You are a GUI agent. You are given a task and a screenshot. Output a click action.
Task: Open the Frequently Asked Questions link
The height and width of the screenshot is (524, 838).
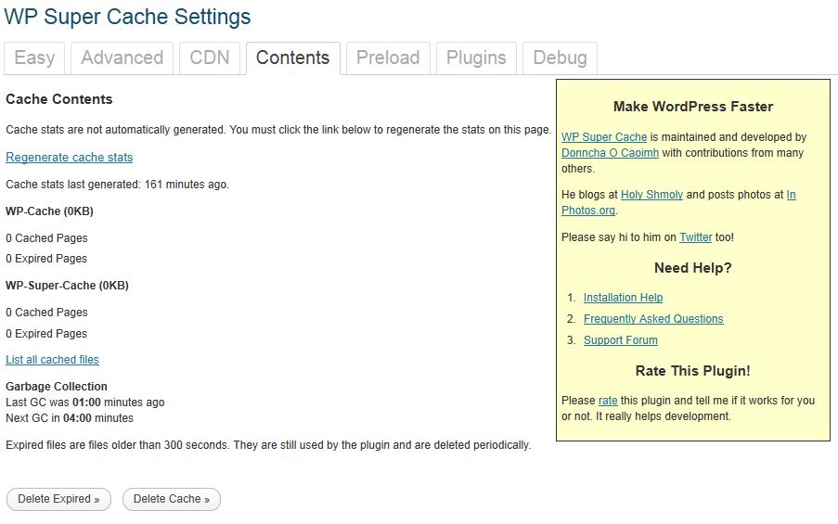[x=653, y=319]
